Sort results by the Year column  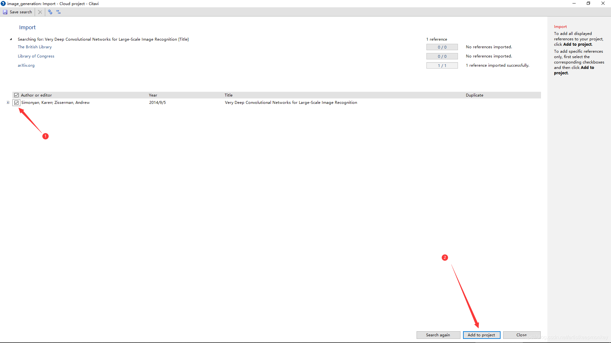click(153, 95)
